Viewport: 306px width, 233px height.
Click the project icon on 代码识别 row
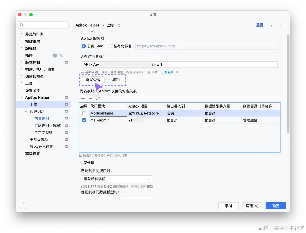(x=67, y=112)
